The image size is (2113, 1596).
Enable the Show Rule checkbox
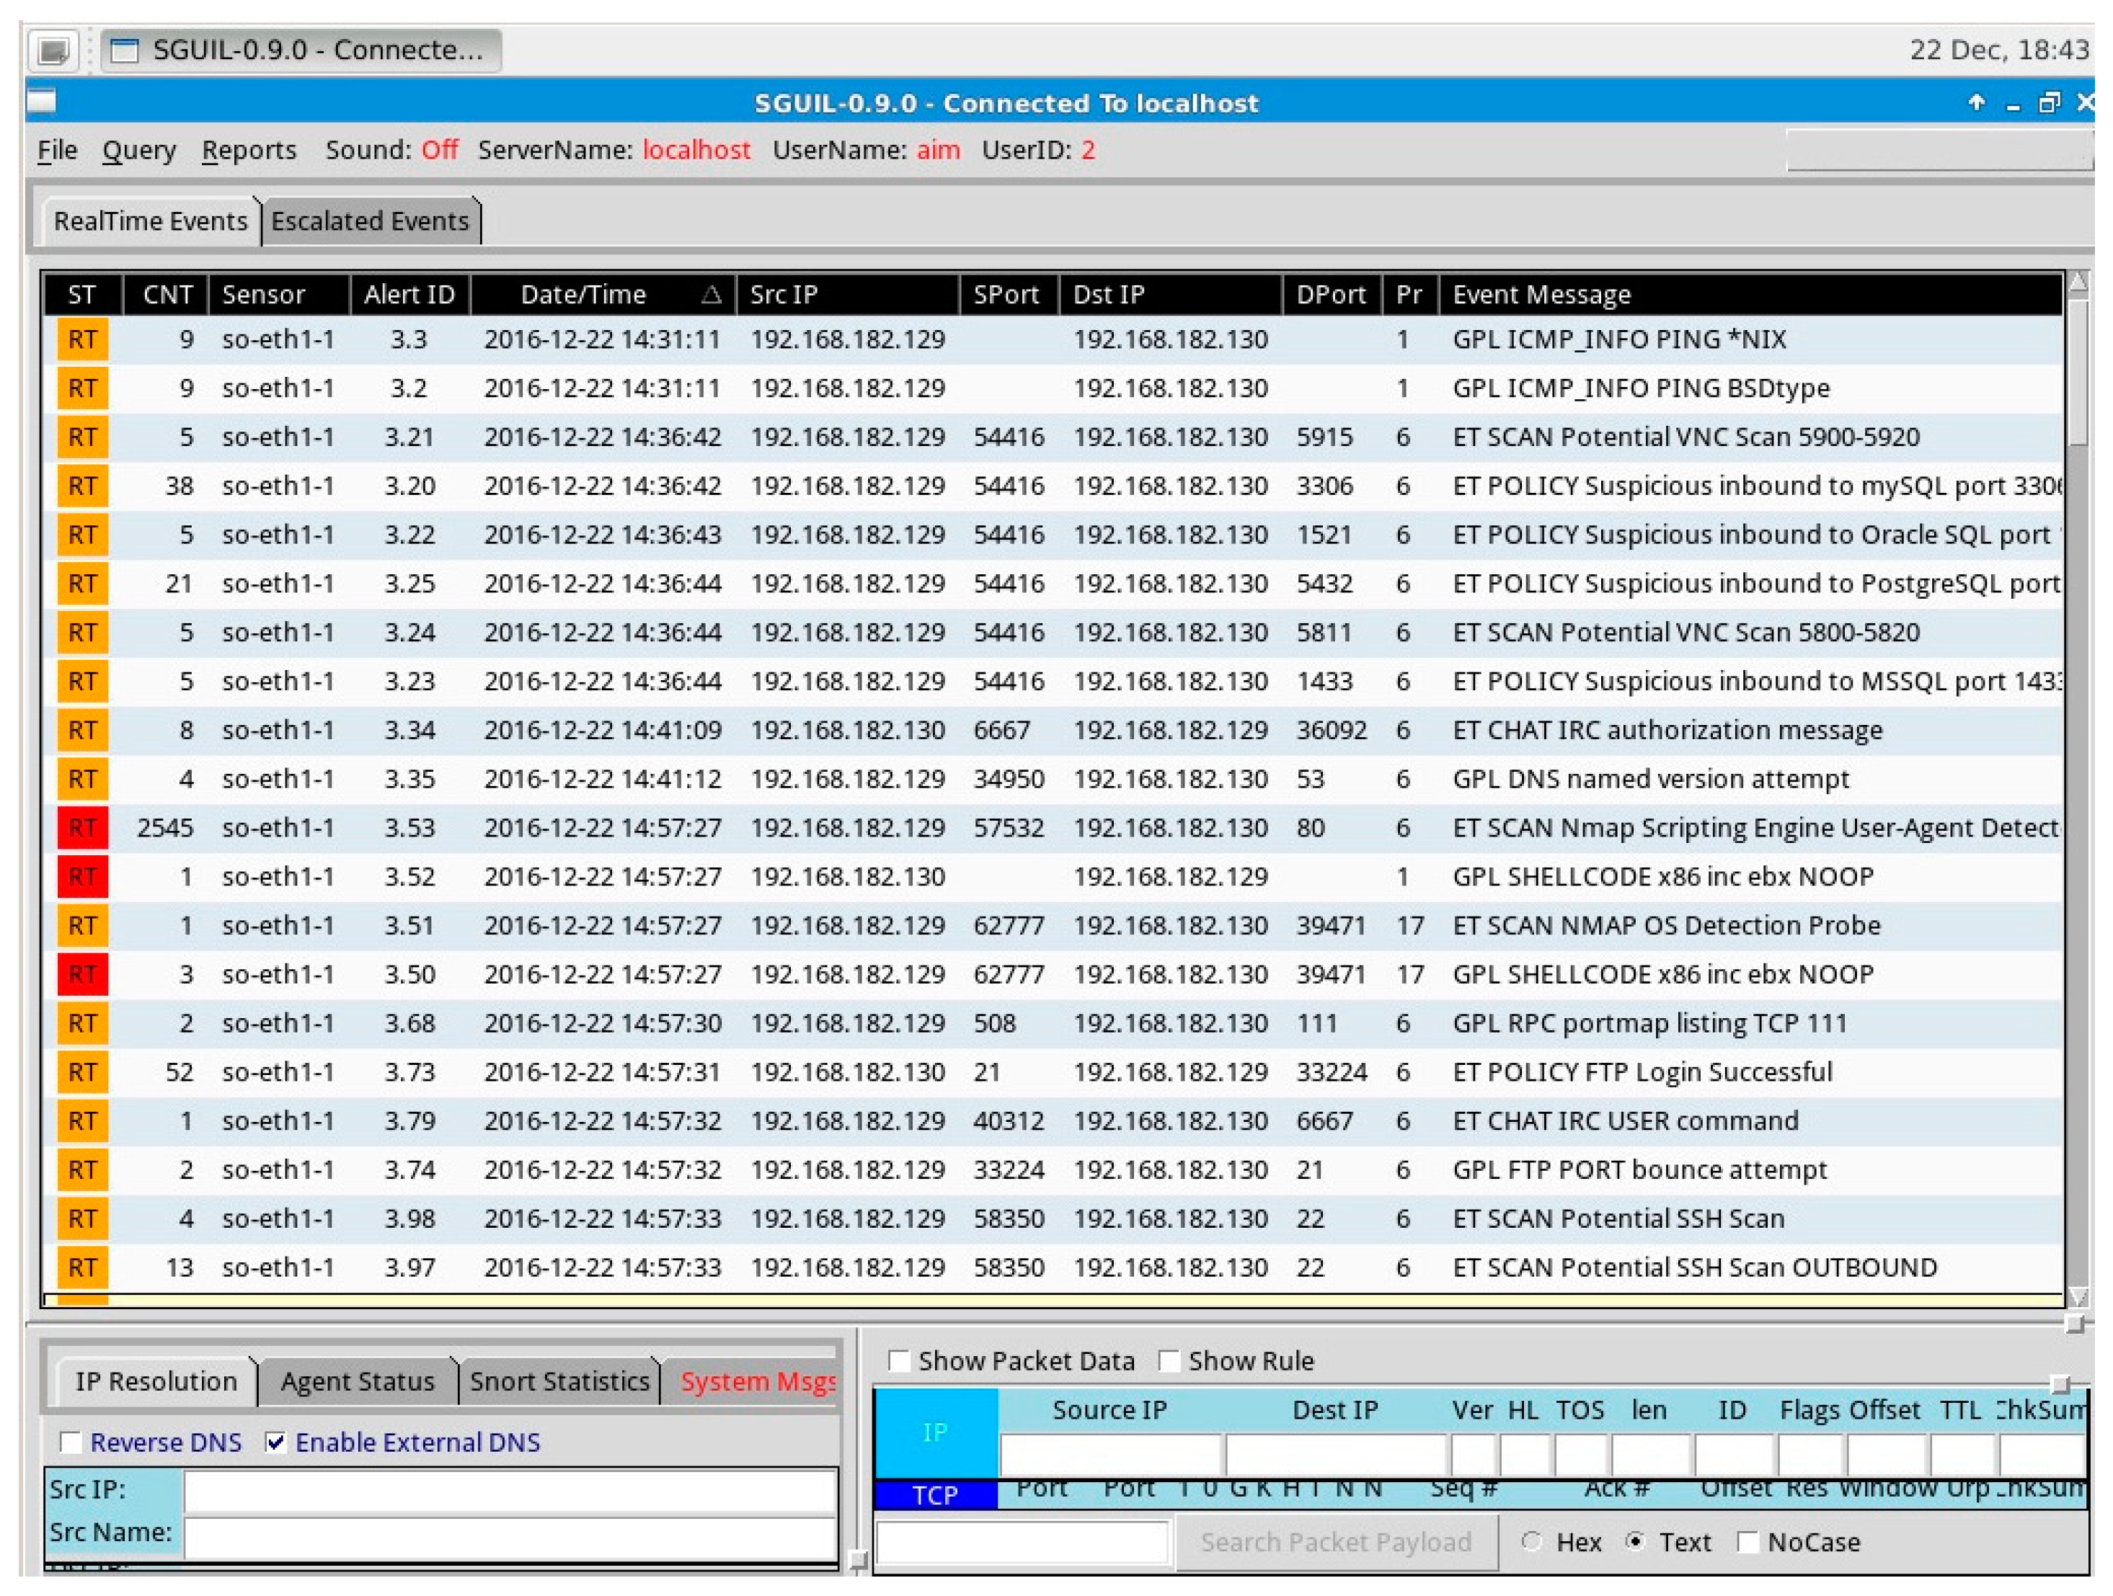1169,1361
